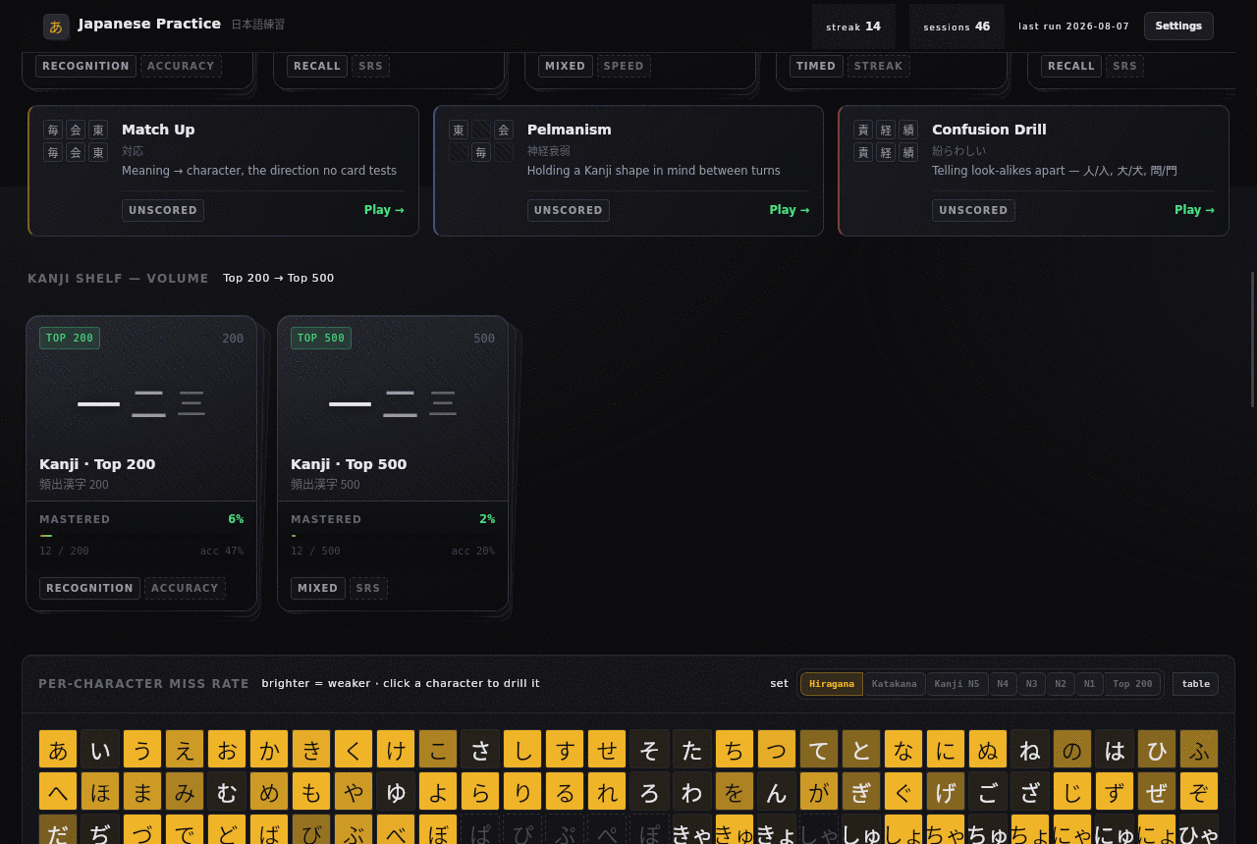
Task: Drill the ん character cell
Action: (777, 791)
